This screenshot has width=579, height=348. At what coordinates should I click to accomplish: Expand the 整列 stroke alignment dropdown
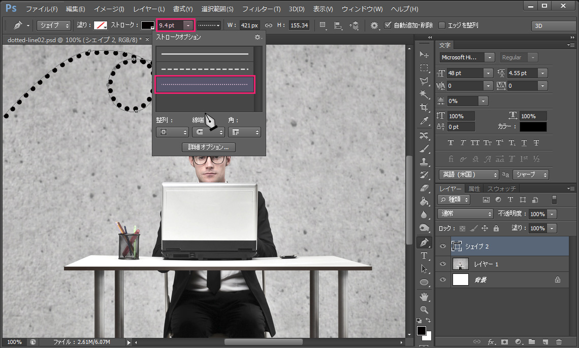click(172, 132)
